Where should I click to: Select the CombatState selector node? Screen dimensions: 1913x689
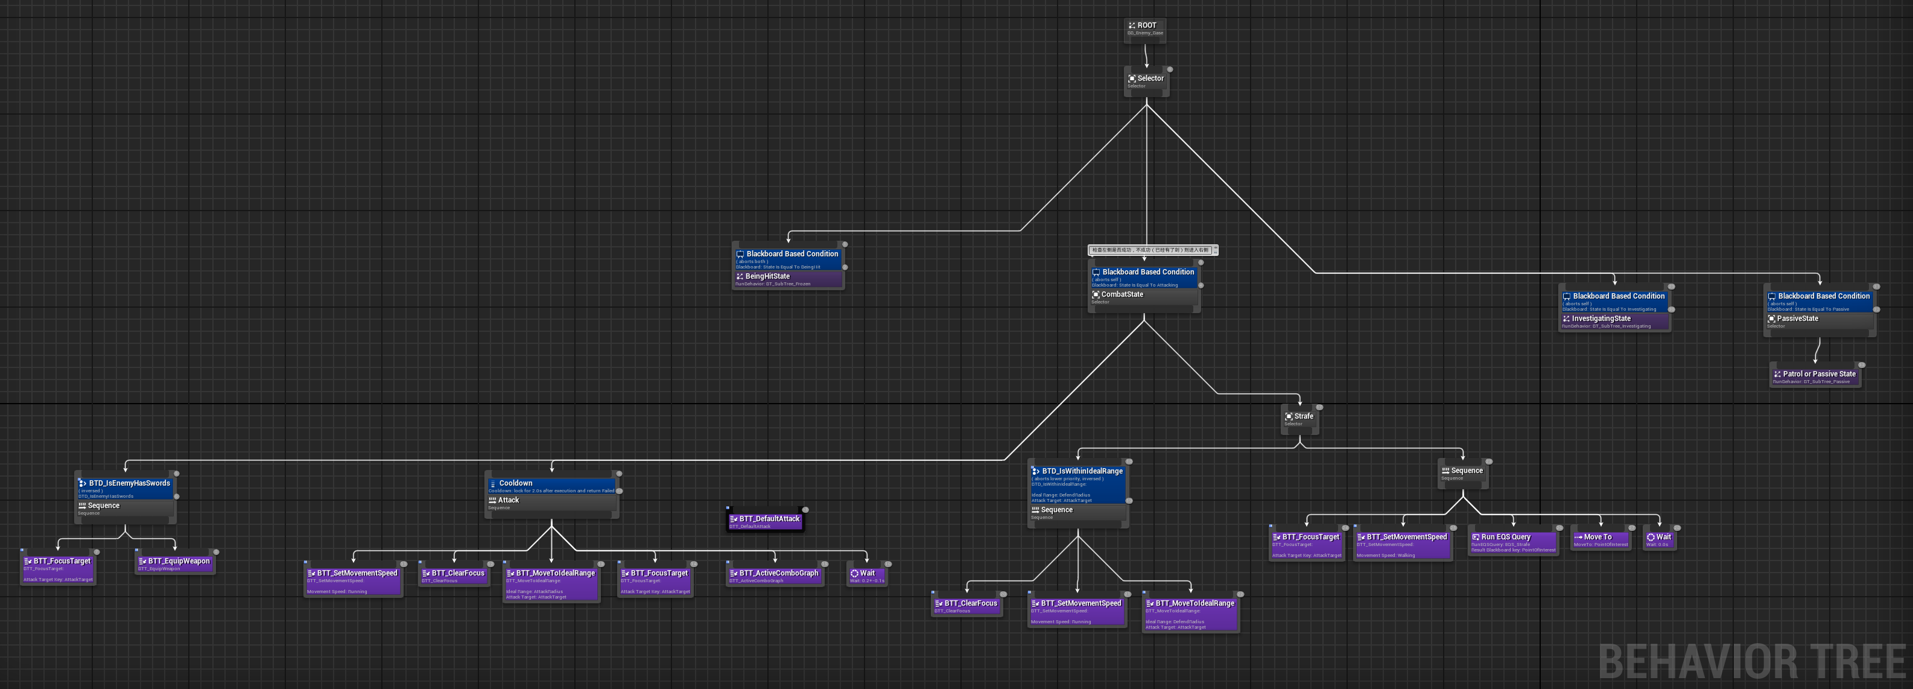1144,297
